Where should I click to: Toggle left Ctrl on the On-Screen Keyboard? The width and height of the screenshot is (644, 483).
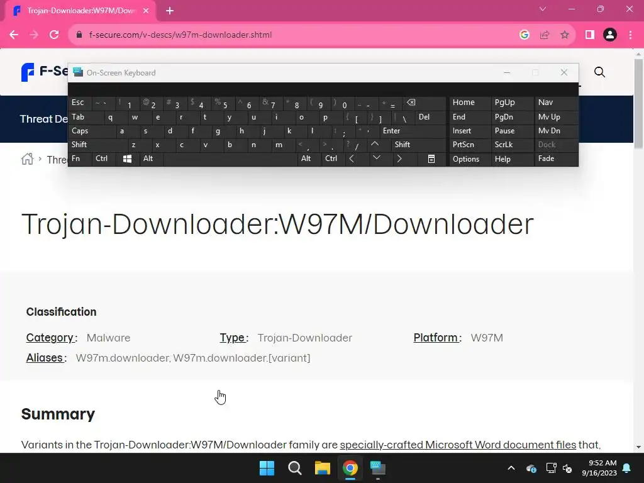pos(104,158)
